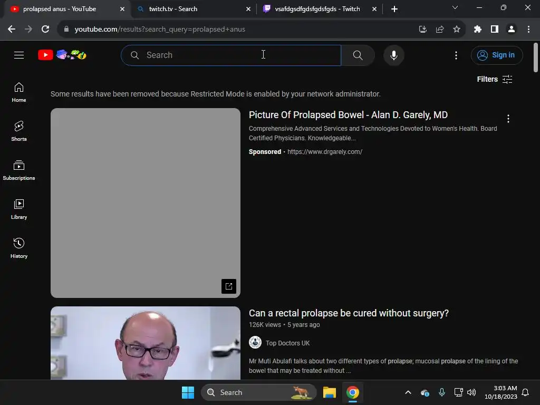The height and width of the screenshot is (405, 540).
Task: Open Library in sidebar
Action: tap(19, 209)
